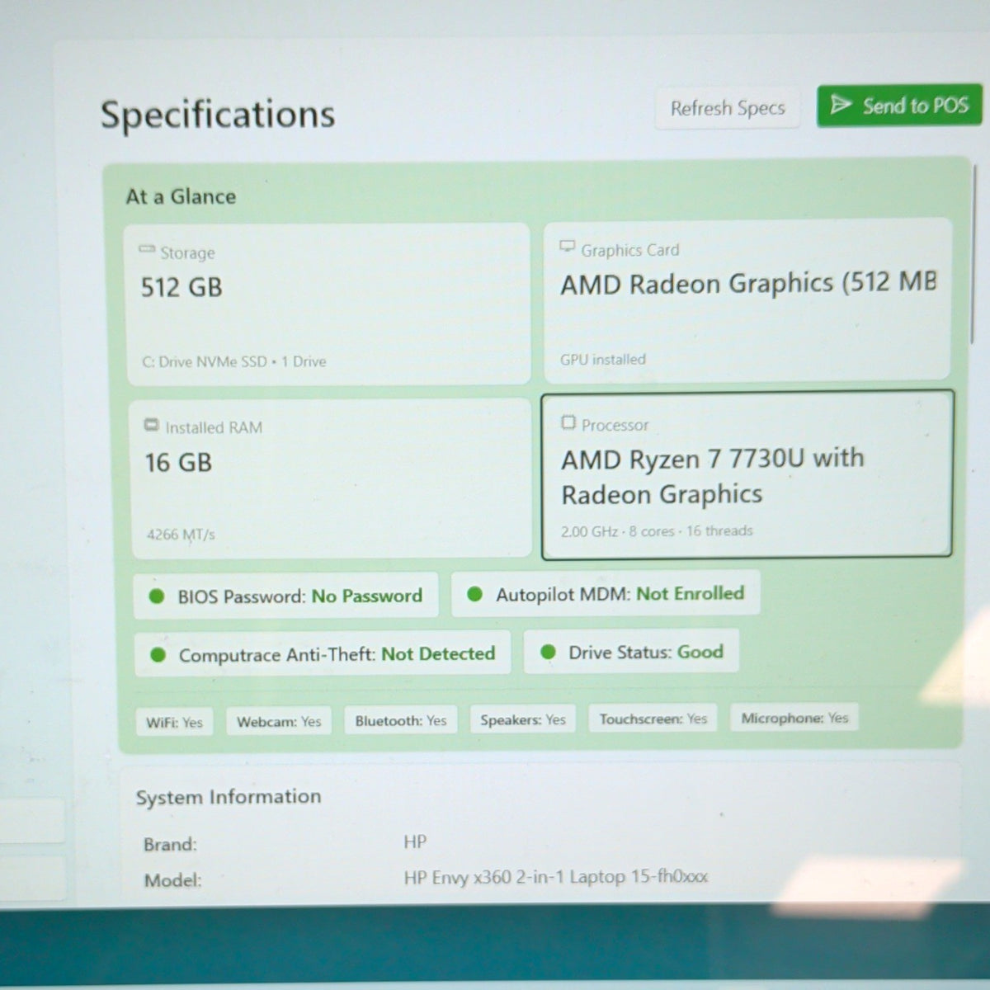The width and height of the screenshot is (990, 990).
Task: Click the Speakers: Yes chip
Action: point(523,719)
